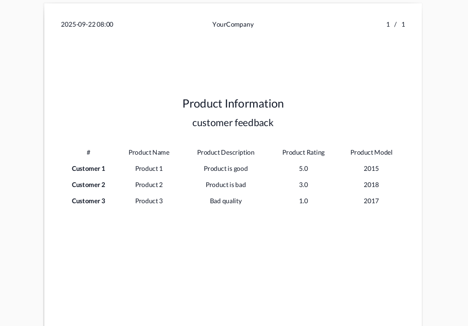Screen dimensions: 468x326
Task: Click the YourCompany header text
Action: pos(233,24)
